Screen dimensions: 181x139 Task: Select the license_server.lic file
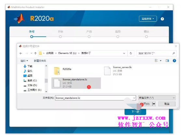118,71
